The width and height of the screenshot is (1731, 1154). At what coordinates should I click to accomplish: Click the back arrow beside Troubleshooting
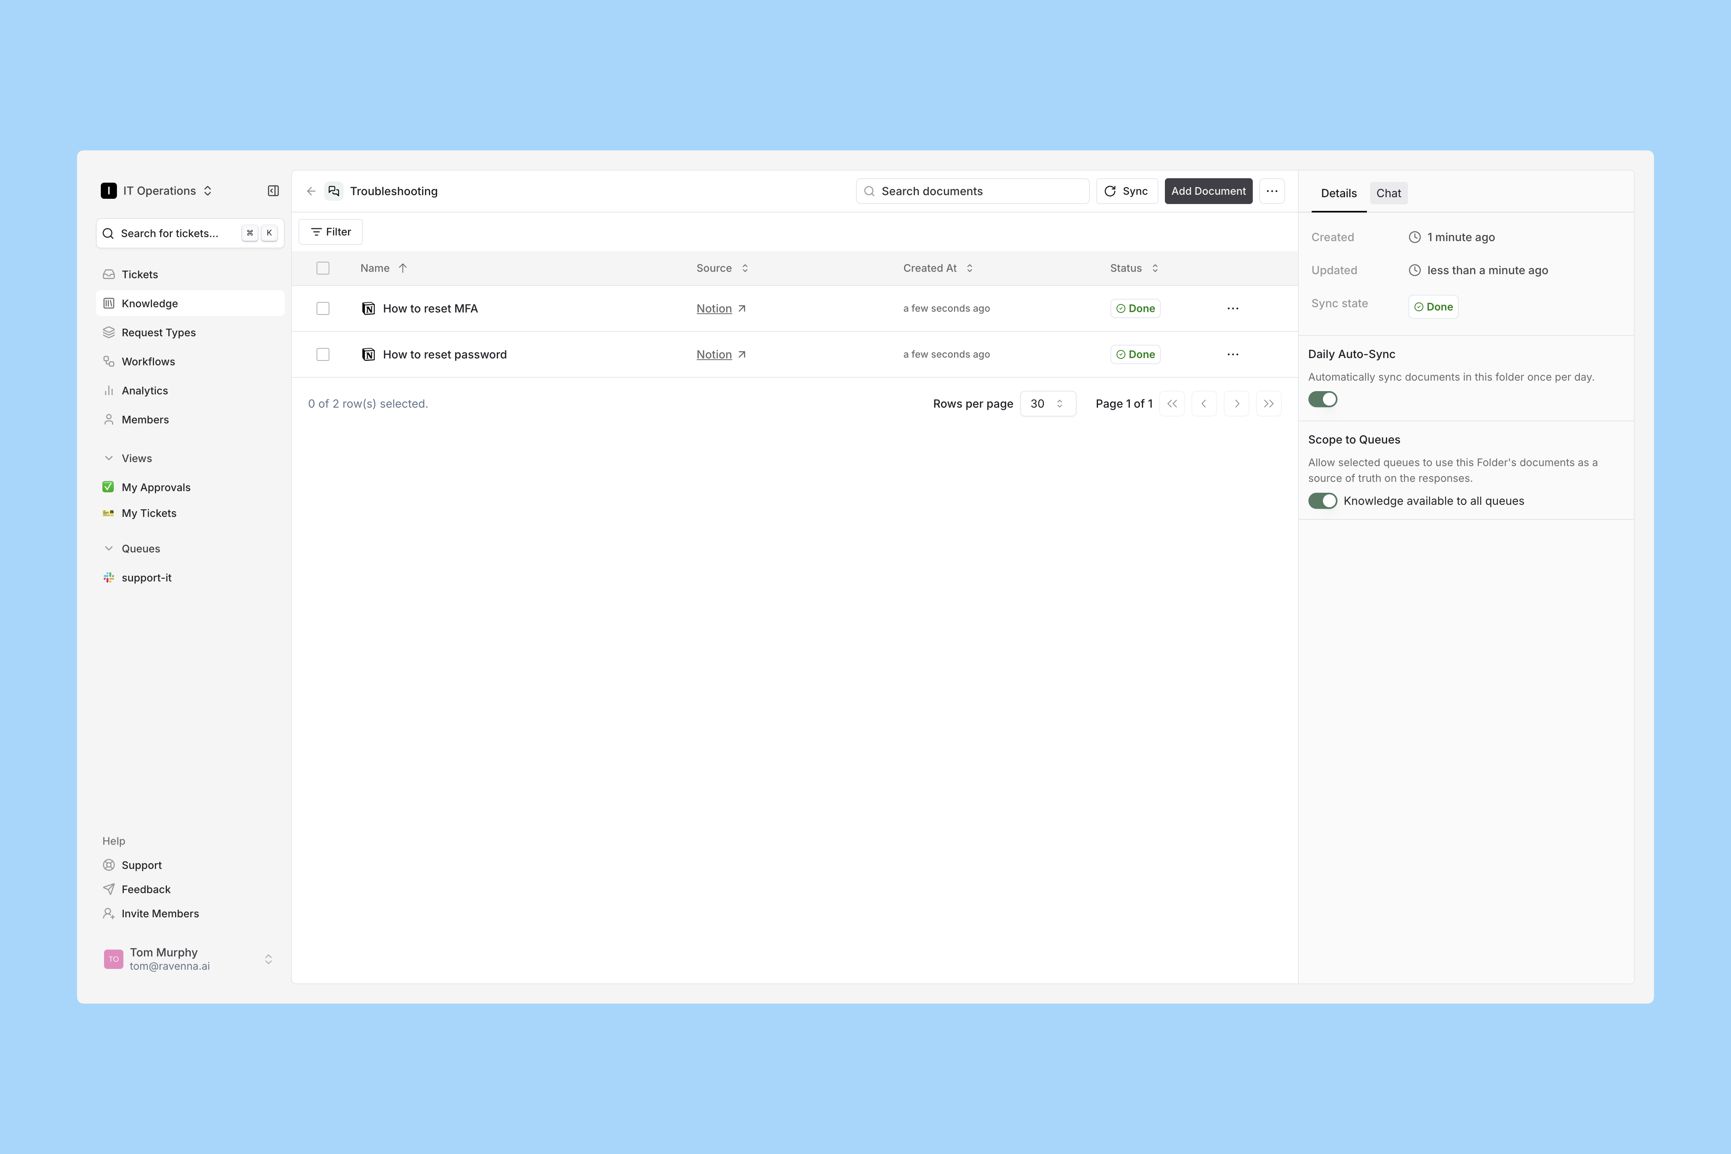click(311, 192)
